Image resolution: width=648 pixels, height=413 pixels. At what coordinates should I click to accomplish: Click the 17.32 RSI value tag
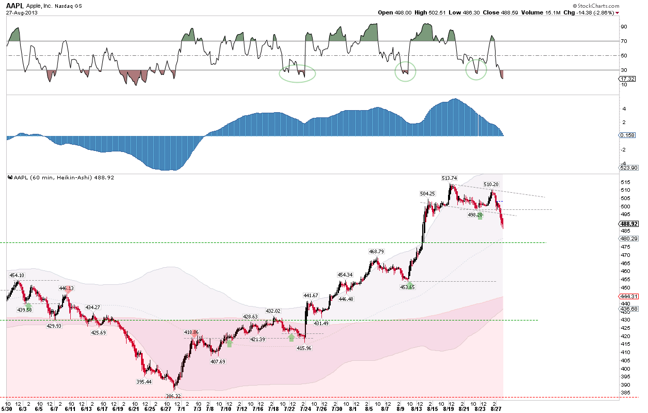pos(626,79)
